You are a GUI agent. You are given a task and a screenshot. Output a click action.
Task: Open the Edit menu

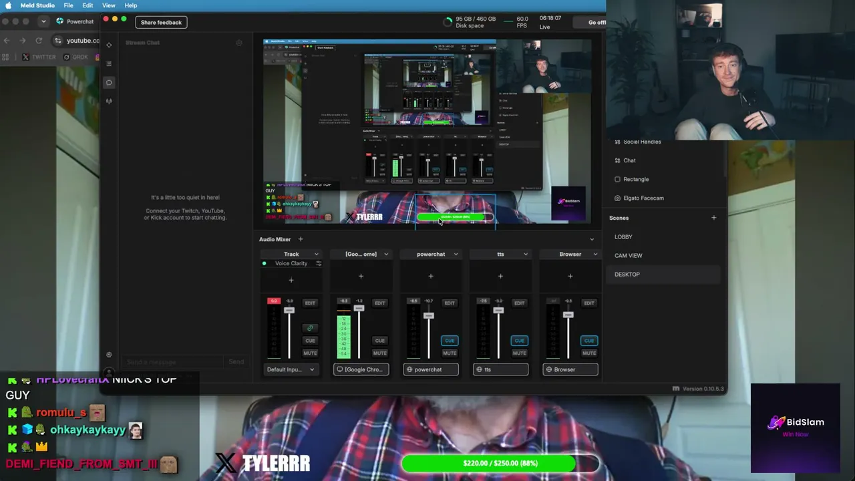coord(88,5)
